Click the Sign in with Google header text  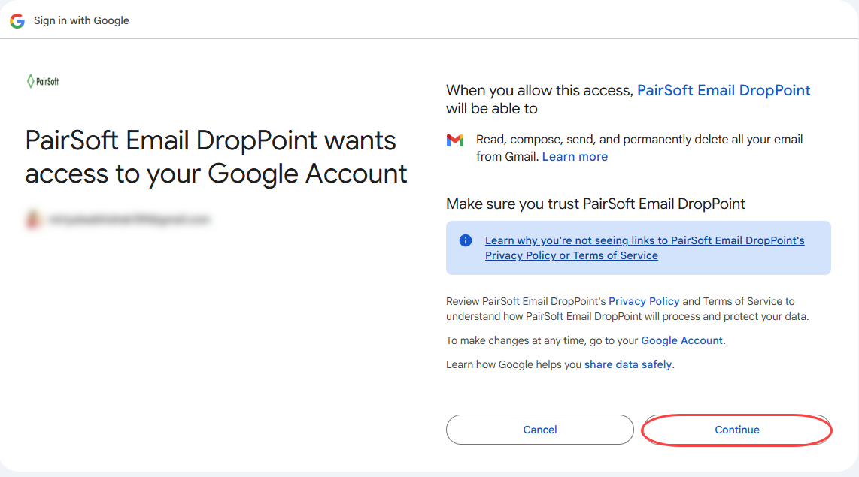(81, 20)
